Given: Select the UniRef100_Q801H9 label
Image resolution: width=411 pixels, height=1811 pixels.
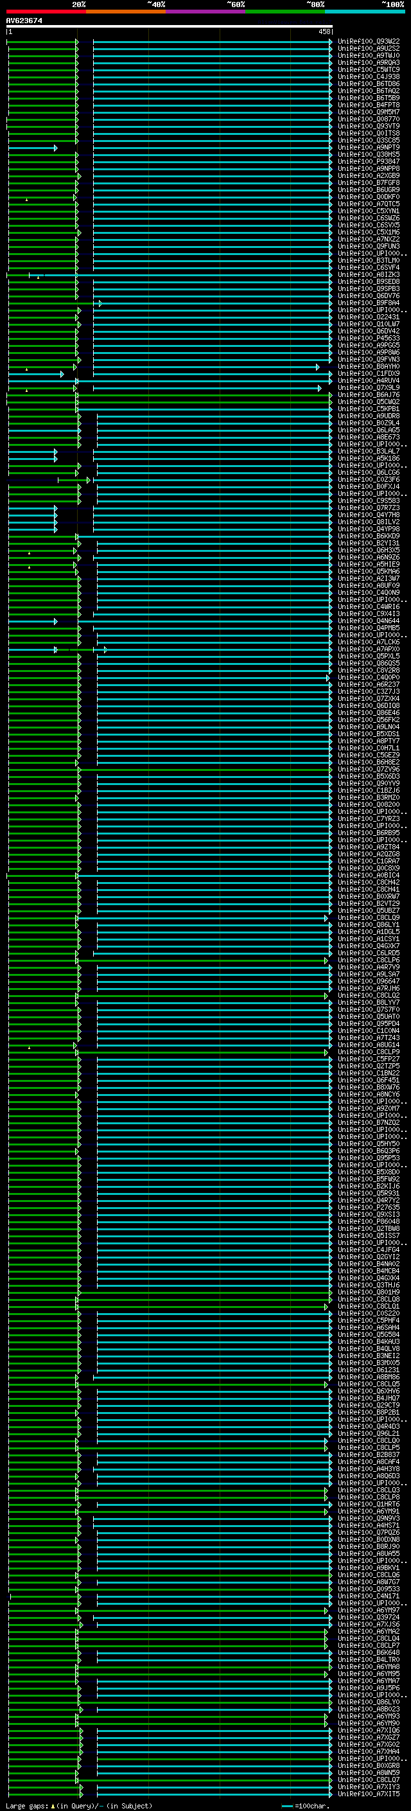Looking at the screenshot, I should (369, 1292).
